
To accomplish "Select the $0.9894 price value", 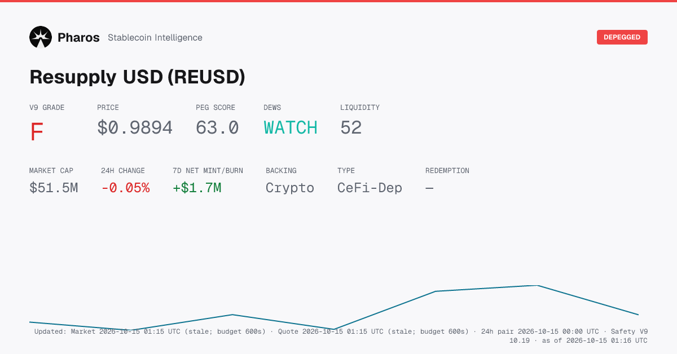I will [x=135, y=128].
